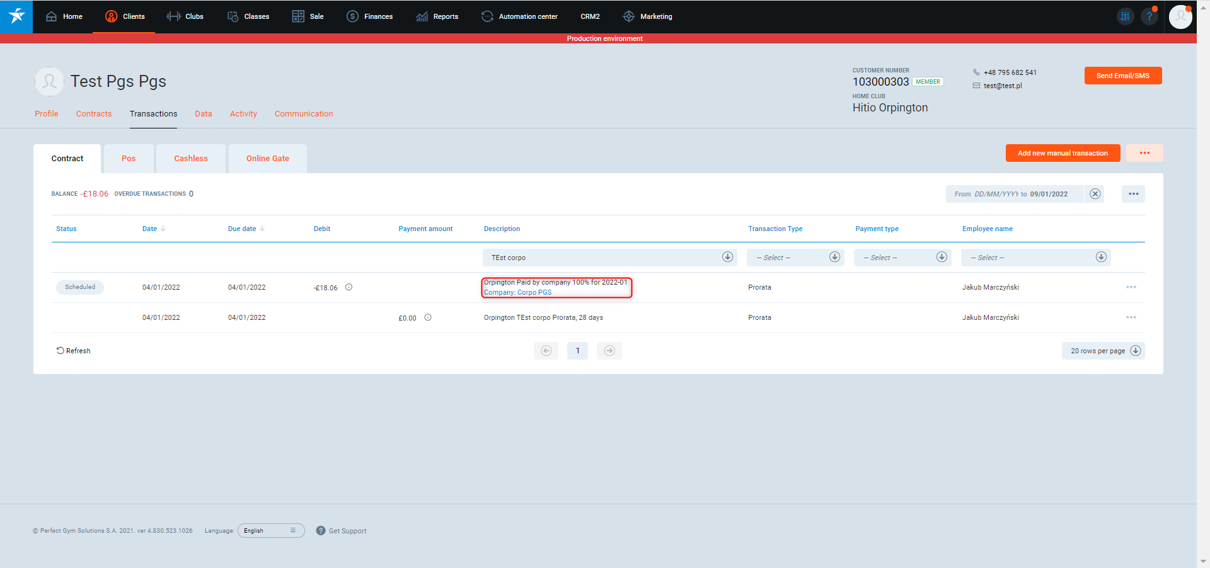The image size is (1210, 568).
Task: Click the Perfect Gym star logo
Action: coord(16,16)
